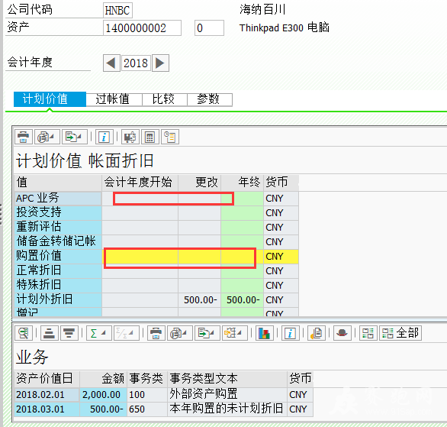Image resolution: width=447 pixels, height=427 pixels.
Task: Go to next fiscal year
Action: [160, 63]
